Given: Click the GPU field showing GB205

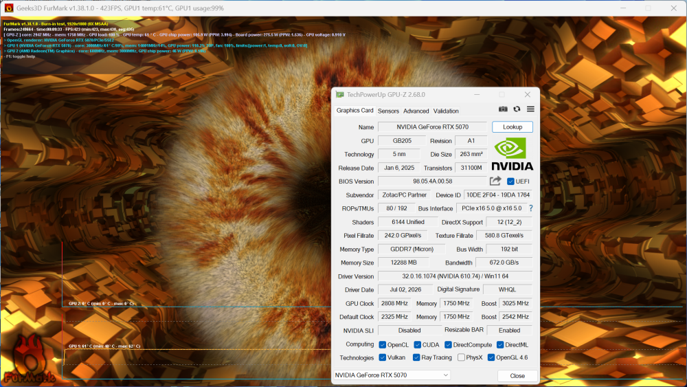Looking at the screenshot, I should [x=402, y=141].
